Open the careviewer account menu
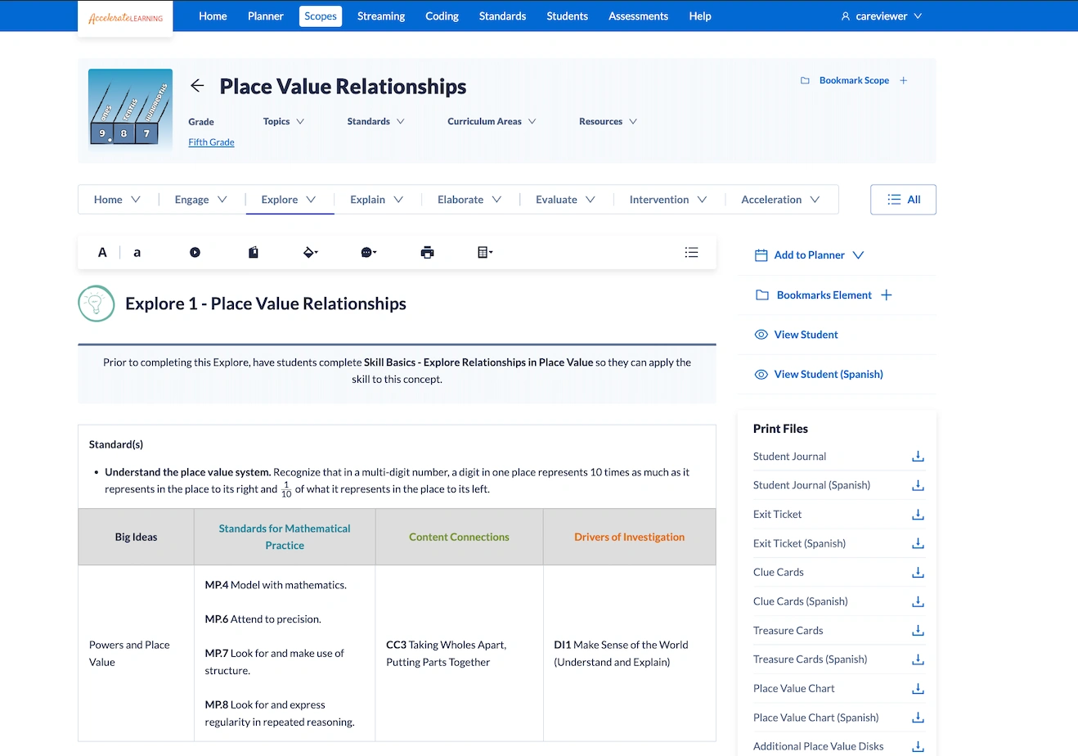This screenshot has width=1078, height=756. pyautogui.click(x=881, y=16)
